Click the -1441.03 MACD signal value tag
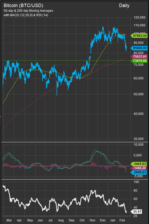The width and height of the screenshot is (149, 224). point(139,164)
